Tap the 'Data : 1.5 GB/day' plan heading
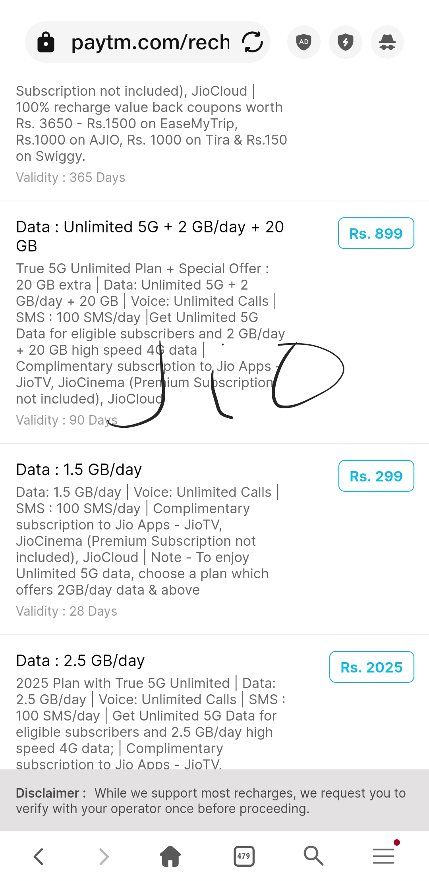Image resolution: width=429 pixels, height=881 pixels. (x=79, y=469)
